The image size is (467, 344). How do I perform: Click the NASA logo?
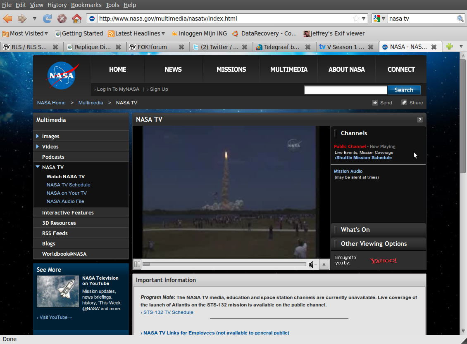tap(63, 75)
